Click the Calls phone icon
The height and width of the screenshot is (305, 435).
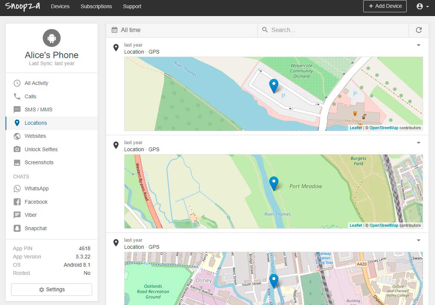[x=17, y=96]
